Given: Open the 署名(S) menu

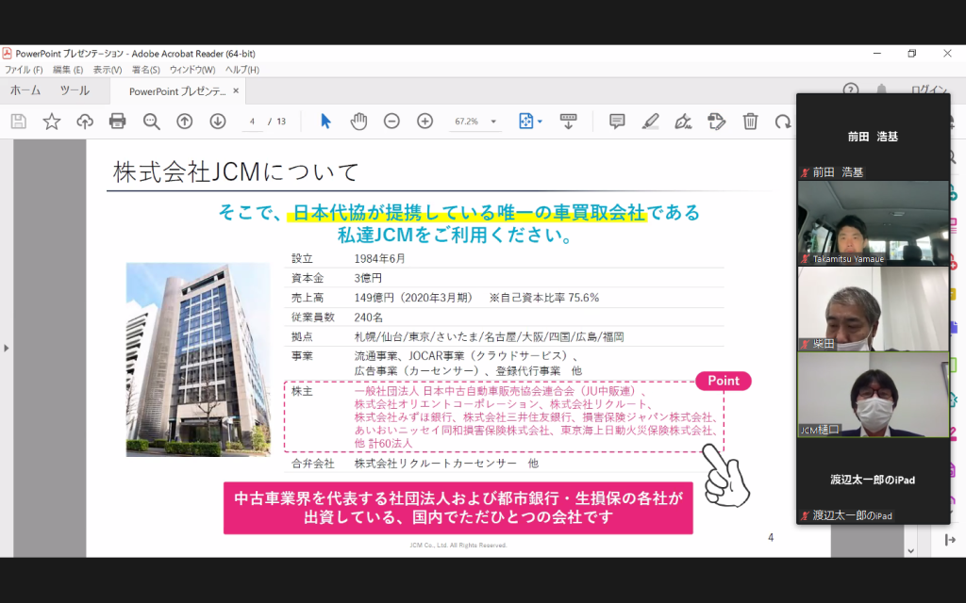Looking at the screenshot, I should point(146,70).
